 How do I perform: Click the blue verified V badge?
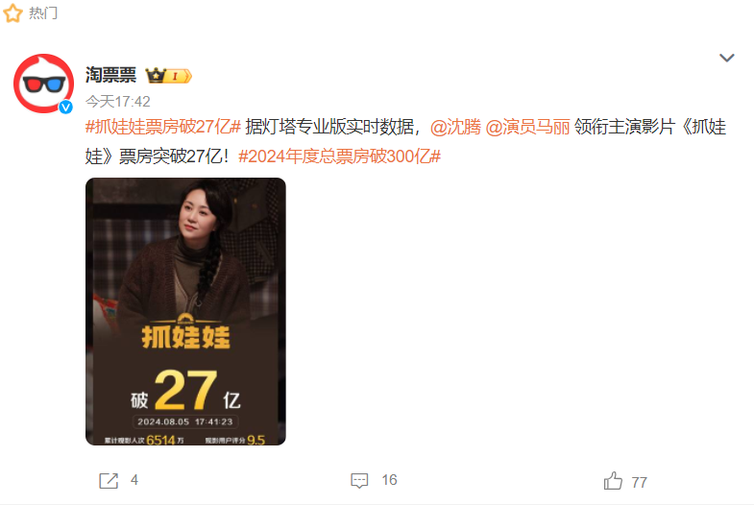66,108
